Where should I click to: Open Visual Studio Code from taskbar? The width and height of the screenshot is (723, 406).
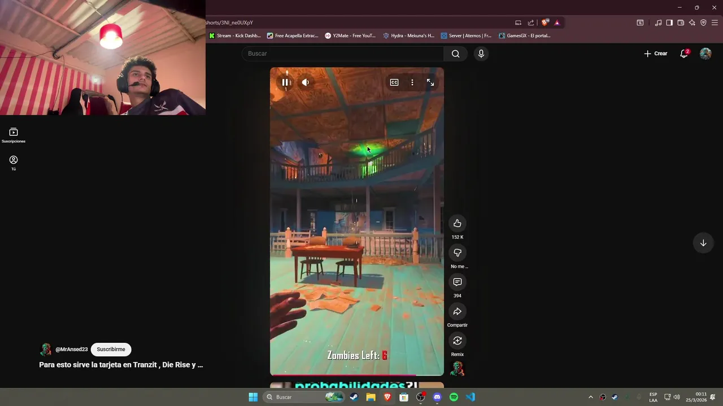coord(471,397)
